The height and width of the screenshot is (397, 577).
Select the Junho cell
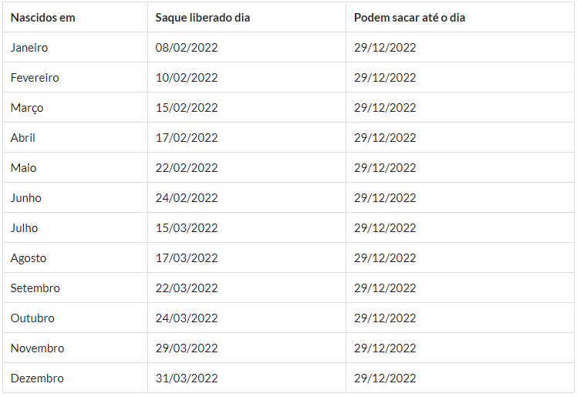click(26, 198)
